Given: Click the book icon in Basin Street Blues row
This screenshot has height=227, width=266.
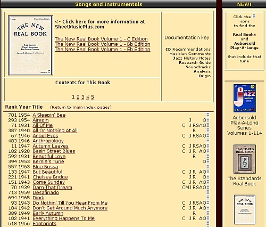Looking at the screenshot, I should click(208, 151).
